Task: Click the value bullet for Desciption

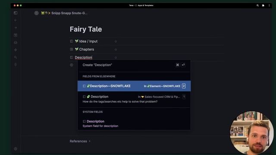Action: (x=116, y=58)
